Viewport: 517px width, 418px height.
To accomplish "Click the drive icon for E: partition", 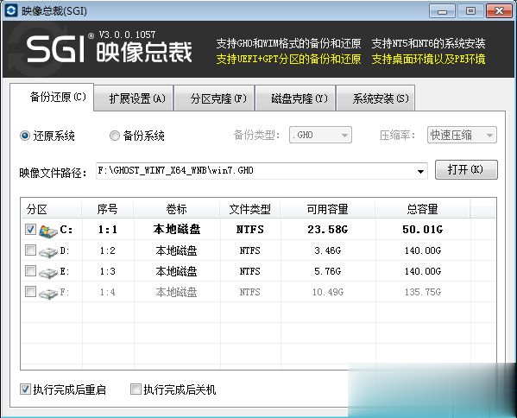I will coord(48,273).
